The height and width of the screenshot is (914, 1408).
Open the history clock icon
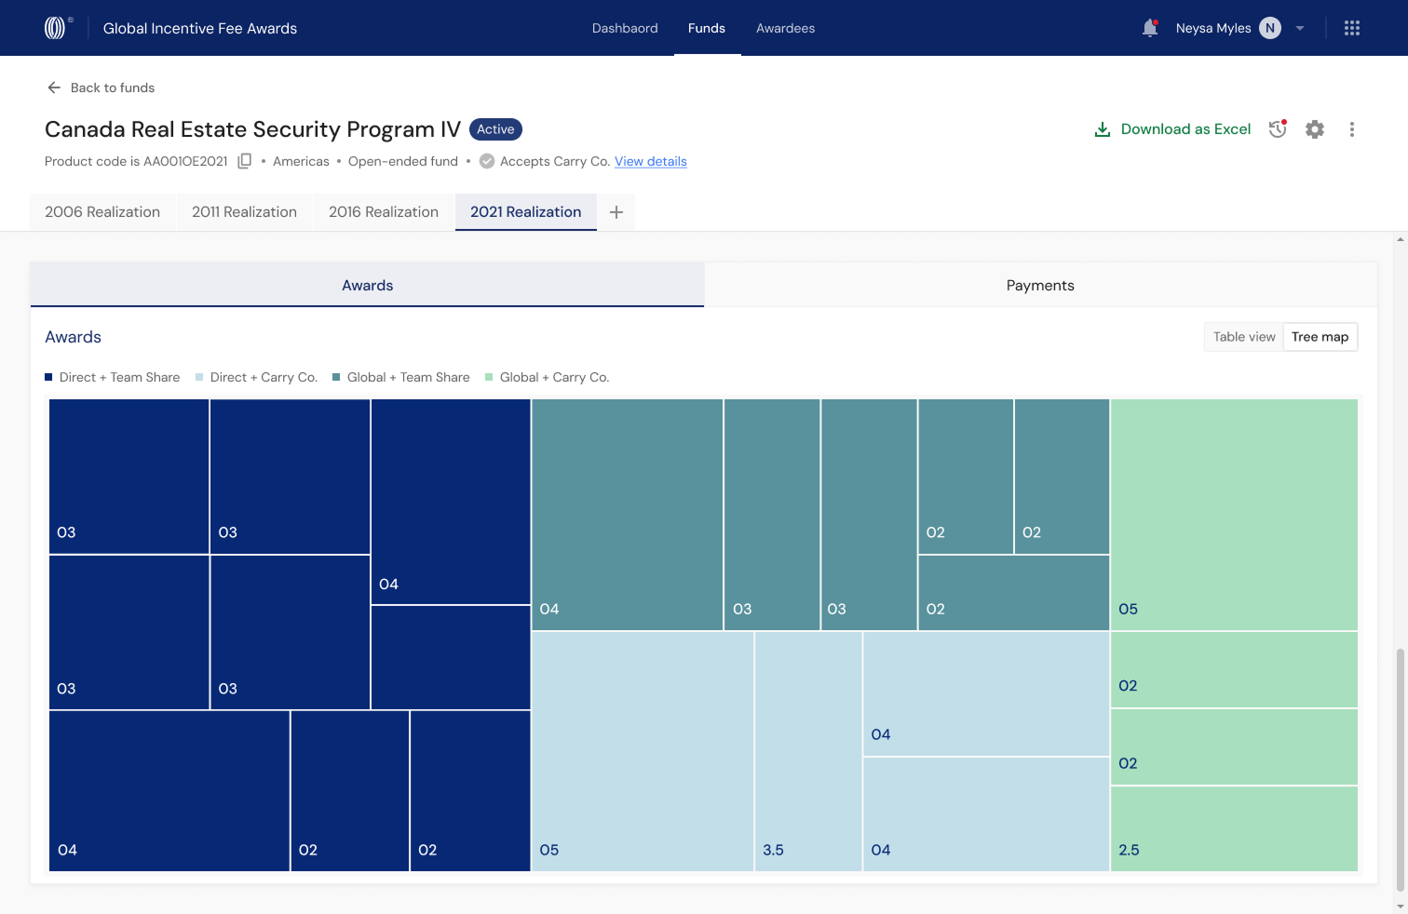pos(1278,129)
